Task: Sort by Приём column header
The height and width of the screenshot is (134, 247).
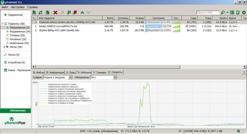Action: (220, 18)
